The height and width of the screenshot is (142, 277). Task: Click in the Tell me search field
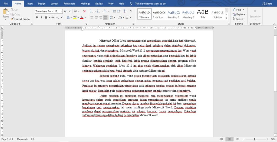[150, 4]
